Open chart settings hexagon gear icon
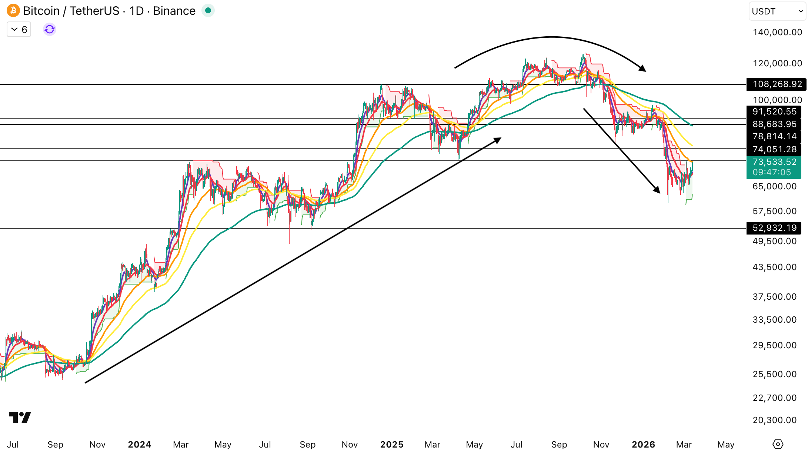Screen dimensions: 808x452 point(778,444)
